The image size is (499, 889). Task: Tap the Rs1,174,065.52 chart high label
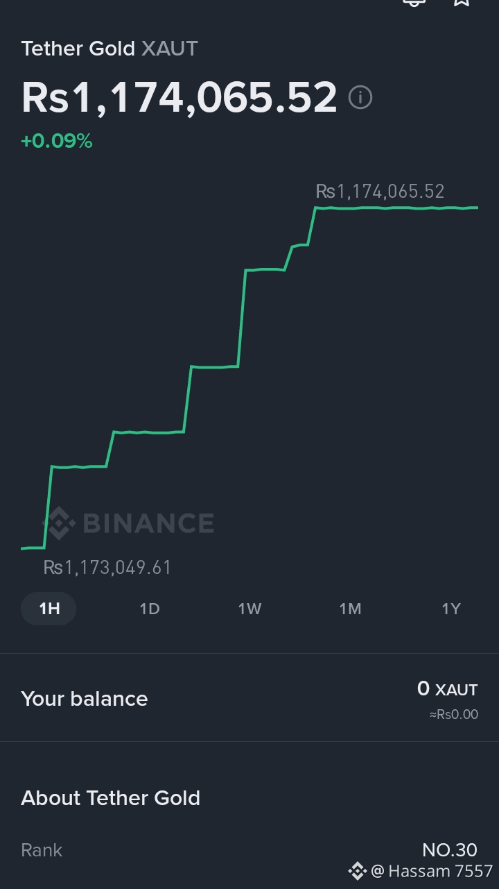pos(380,192)
